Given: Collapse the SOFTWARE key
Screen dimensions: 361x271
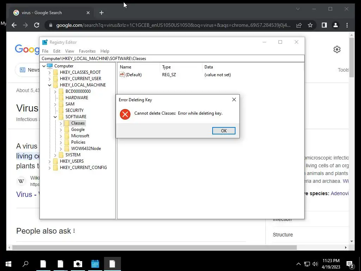Looking at the screenshot, I should [55, 117].
